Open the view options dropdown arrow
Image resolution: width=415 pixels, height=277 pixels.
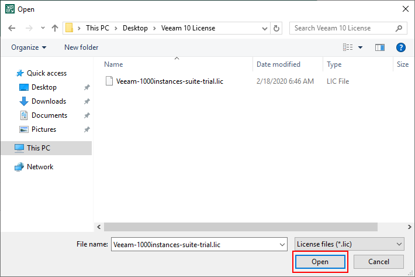tap(360, 47)
